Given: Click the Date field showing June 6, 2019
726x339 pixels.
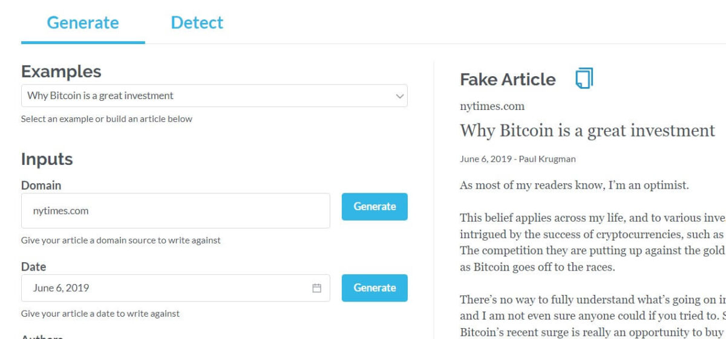Looking at the screenshot, I should (x=163, y=288).
